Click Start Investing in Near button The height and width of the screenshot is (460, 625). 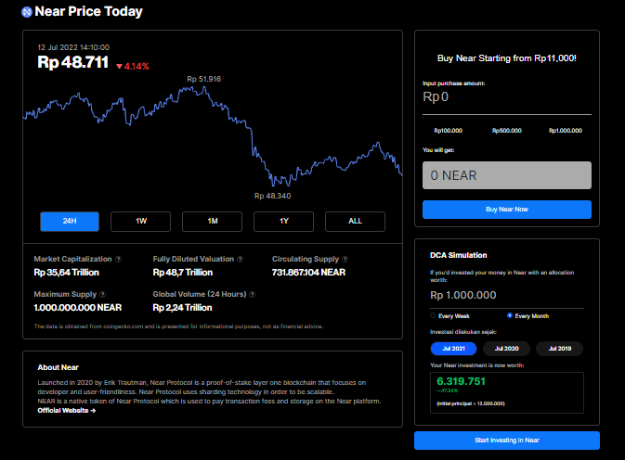pyautogui.click(x=507, y=441)
